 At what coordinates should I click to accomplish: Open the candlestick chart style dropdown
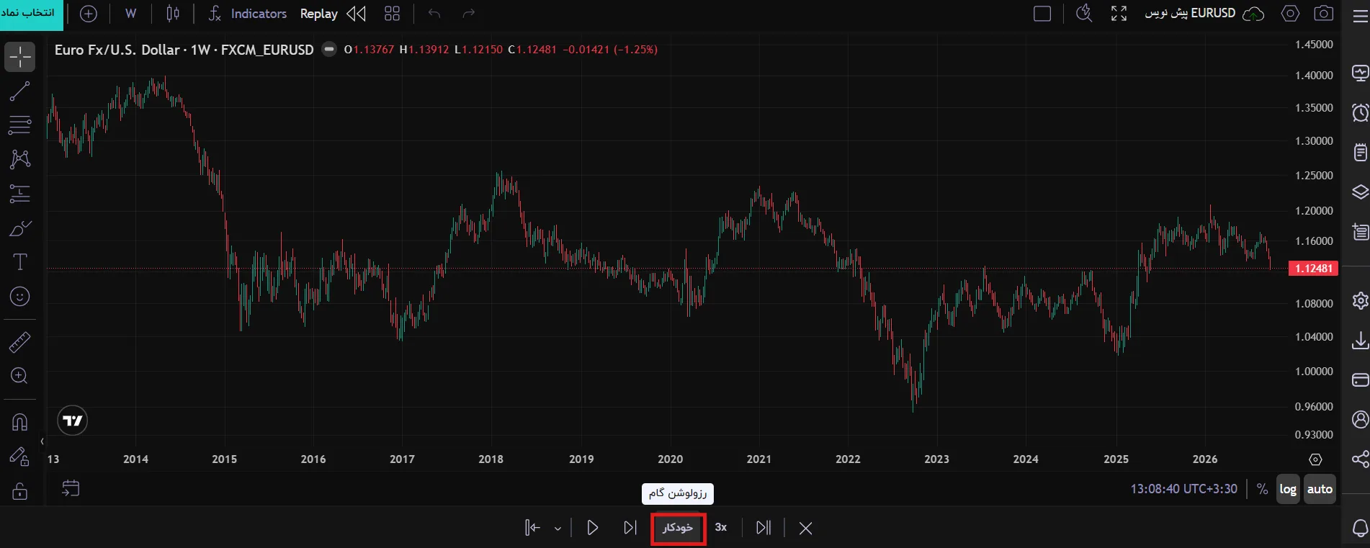173,14
